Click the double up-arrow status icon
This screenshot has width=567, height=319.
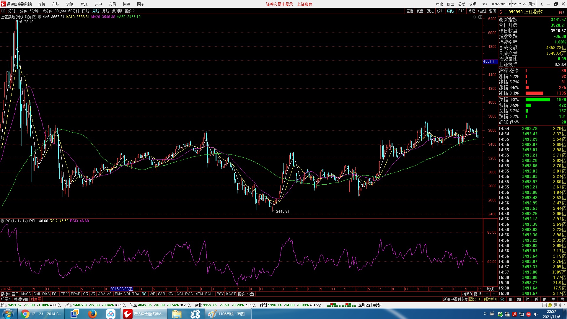[x=560, y=305]
